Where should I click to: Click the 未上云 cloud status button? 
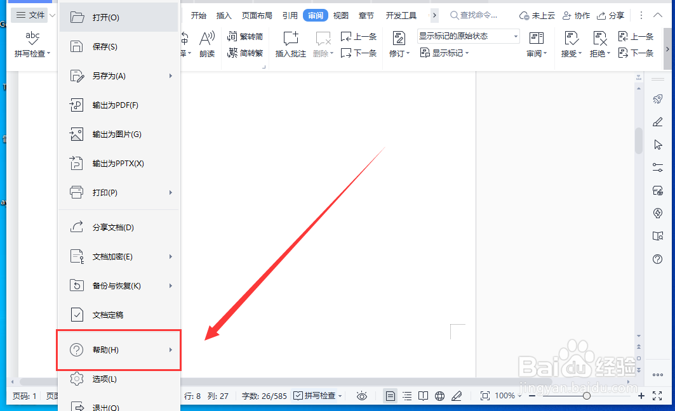[537, 15]
